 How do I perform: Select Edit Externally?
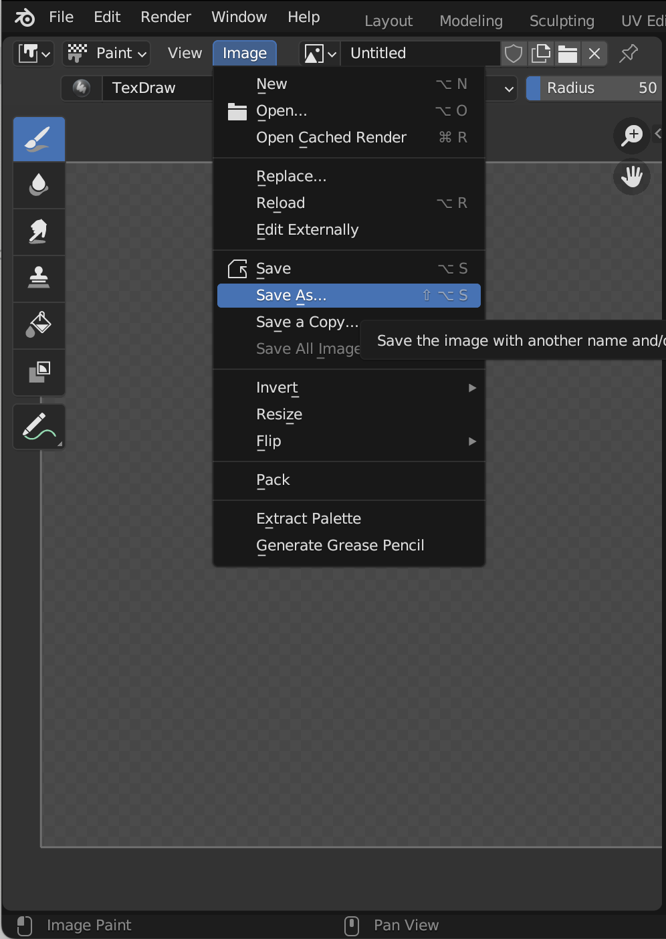349,230
